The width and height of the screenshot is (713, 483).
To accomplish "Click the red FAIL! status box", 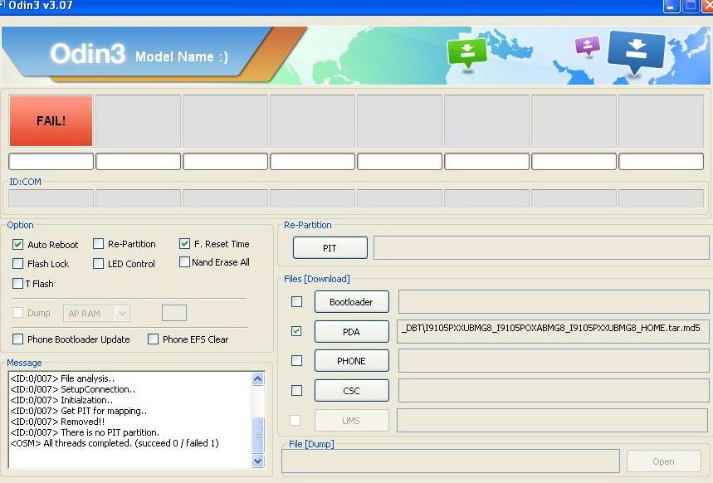I will [51, 121].
